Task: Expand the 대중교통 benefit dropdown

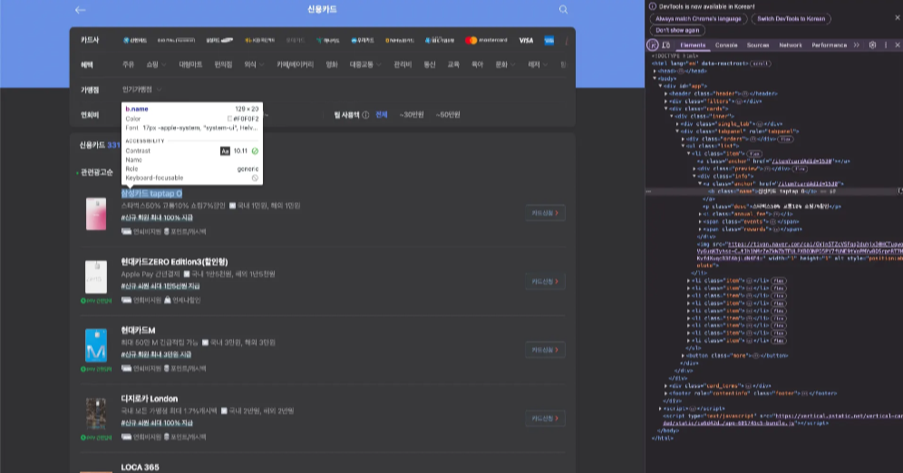Action: (365, 65)
